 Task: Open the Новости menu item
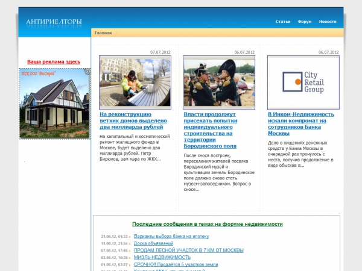point(328,22)
